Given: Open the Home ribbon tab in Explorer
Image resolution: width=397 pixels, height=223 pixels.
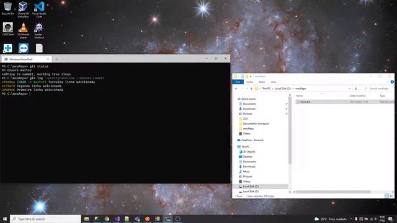Looking at the screenshot, I should click(x=249, y=82).
